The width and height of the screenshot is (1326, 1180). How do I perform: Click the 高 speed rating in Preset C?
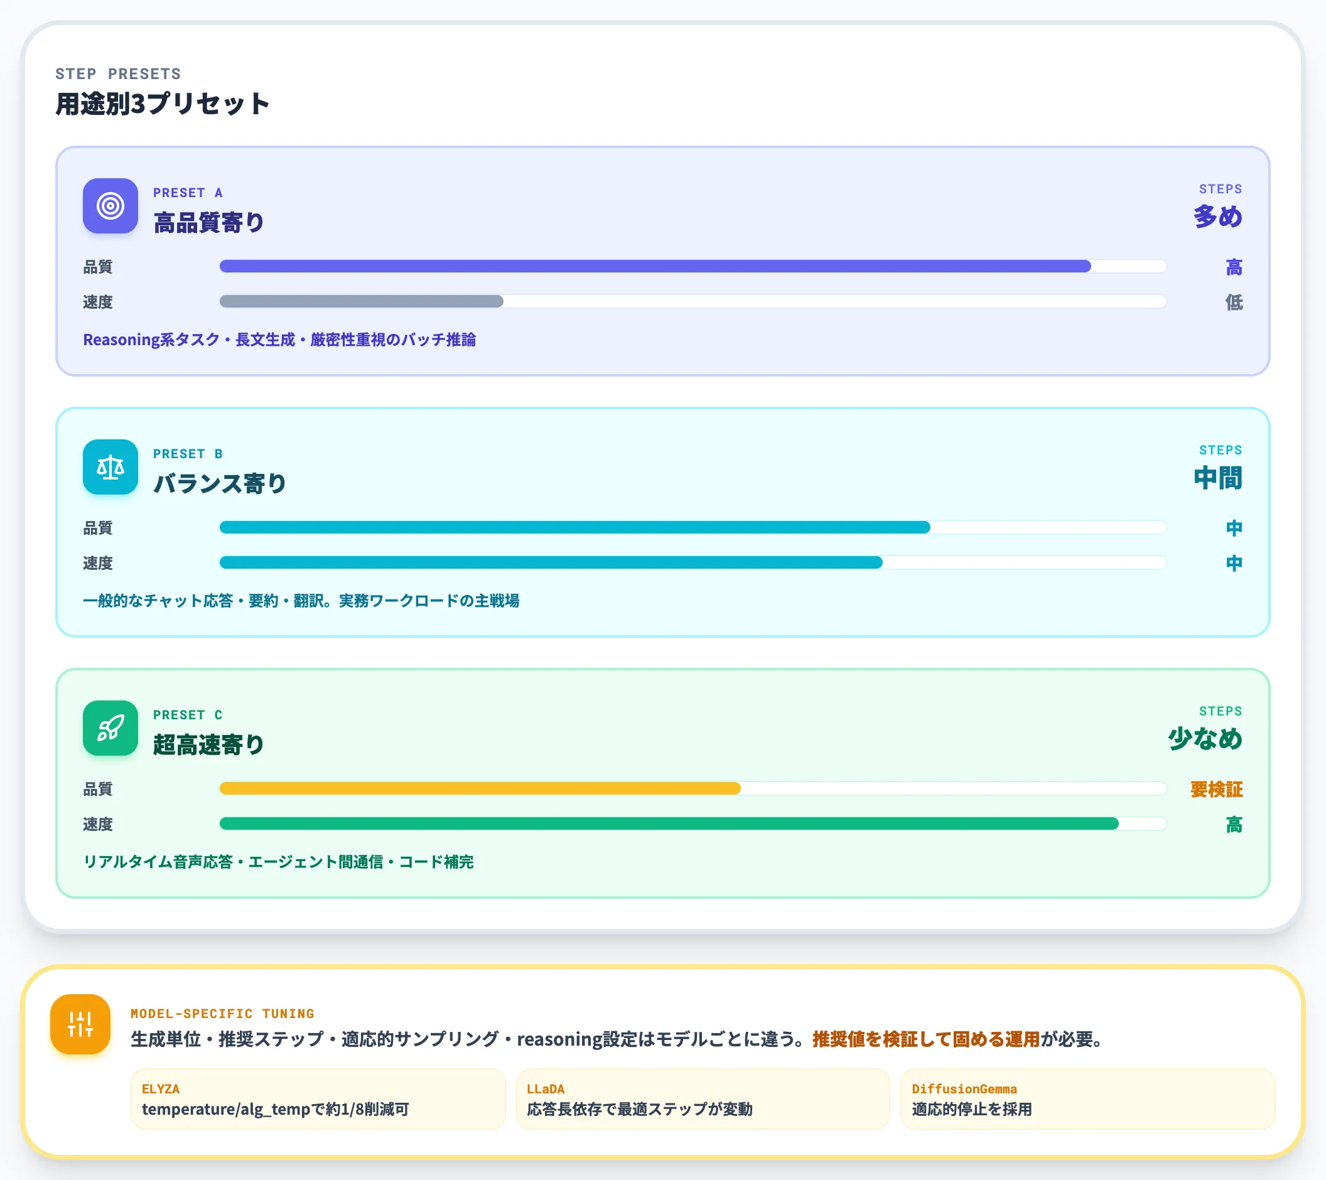(1234, 825)
